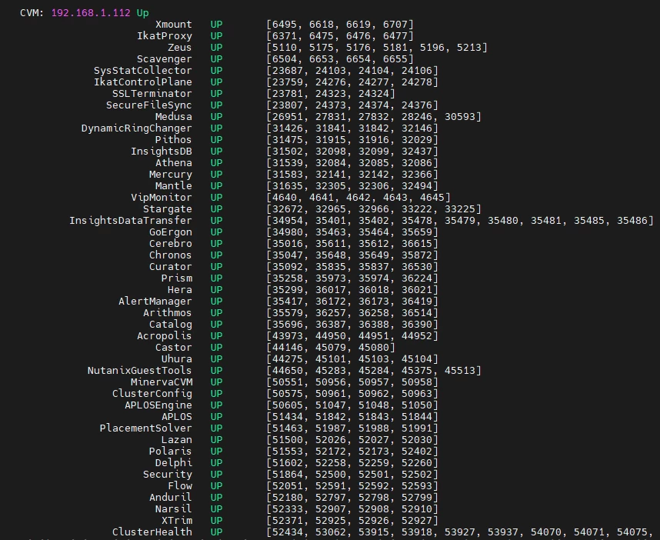Viewport: 660px width, 540px height.
Task: Select SSLTerminator service name
Action: pyautogui.click(x=152, y=94)
